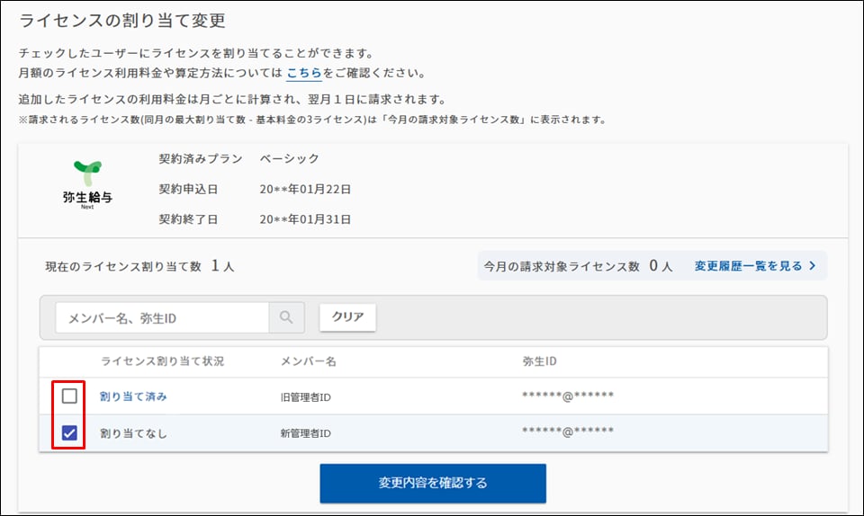Select the 旧管理者ID member name
The height and width of the screenshot is (516, 864).
306,396
